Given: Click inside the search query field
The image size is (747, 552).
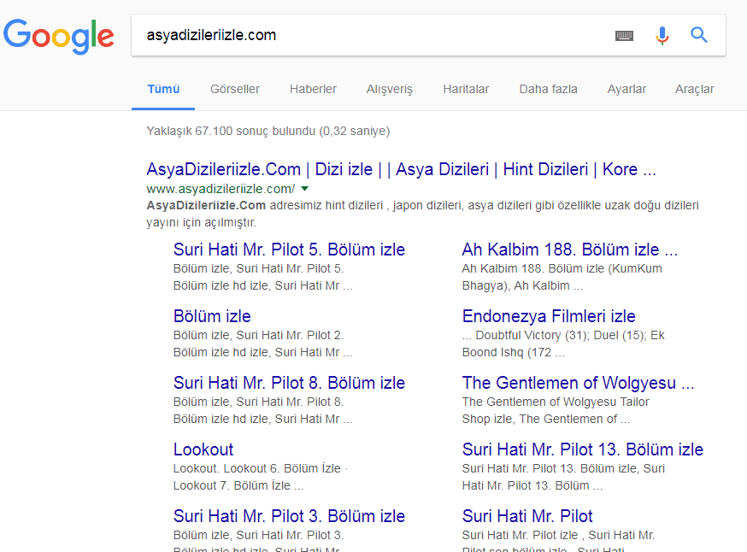Looking at the screenshot, I should (x=368, y=36).
